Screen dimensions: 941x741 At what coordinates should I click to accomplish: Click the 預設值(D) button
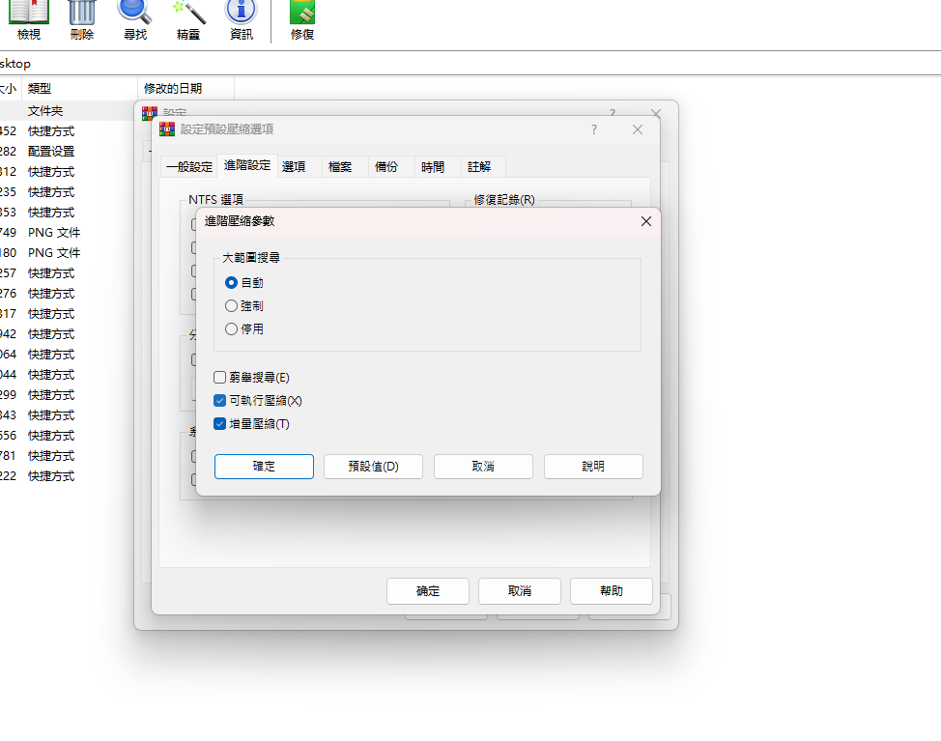[373, 467]
